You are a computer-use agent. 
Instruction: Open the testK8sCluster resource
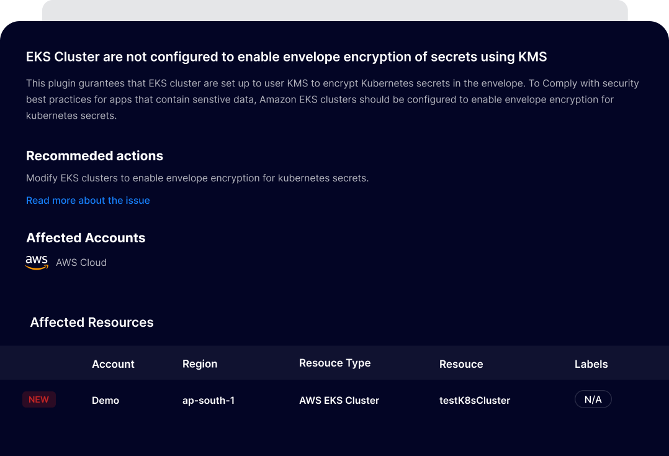point(474,401)
